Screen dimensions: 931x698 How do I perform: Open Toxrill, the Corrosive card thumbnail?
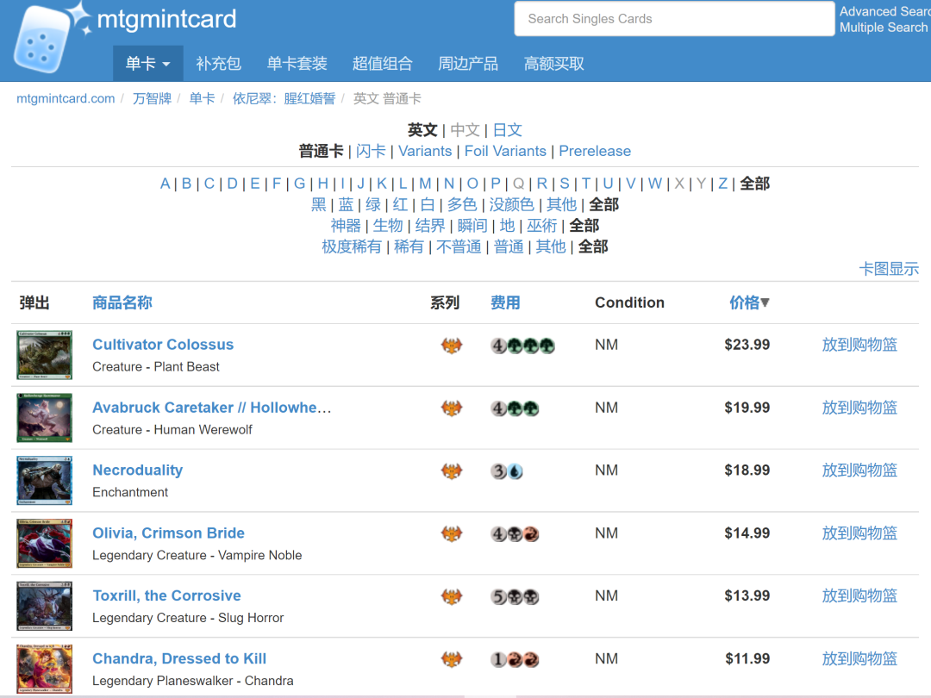tap(44, 607)
